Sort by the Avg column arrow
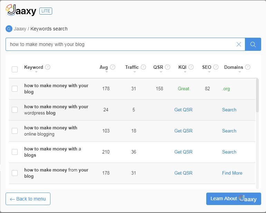The image size is (266, 213). 106,72
